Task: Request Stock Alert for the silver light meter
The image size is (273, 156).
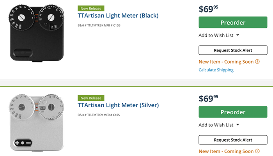Action: pyautogui.click(x=233, y=140)
